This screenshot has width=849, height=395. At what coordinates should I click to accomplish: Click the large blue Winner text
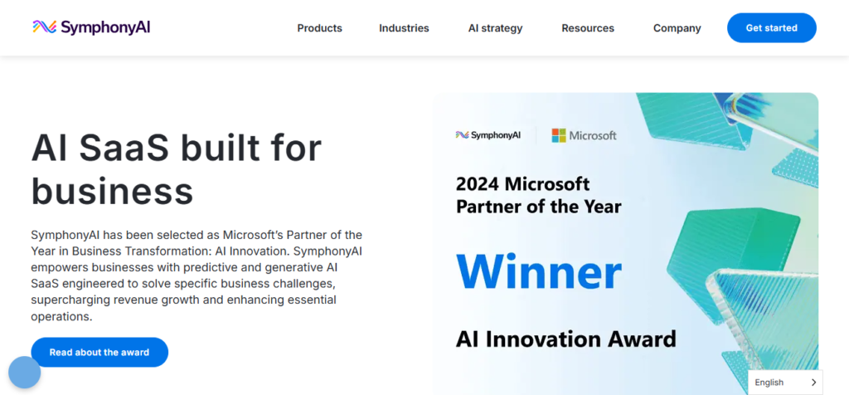538,272
